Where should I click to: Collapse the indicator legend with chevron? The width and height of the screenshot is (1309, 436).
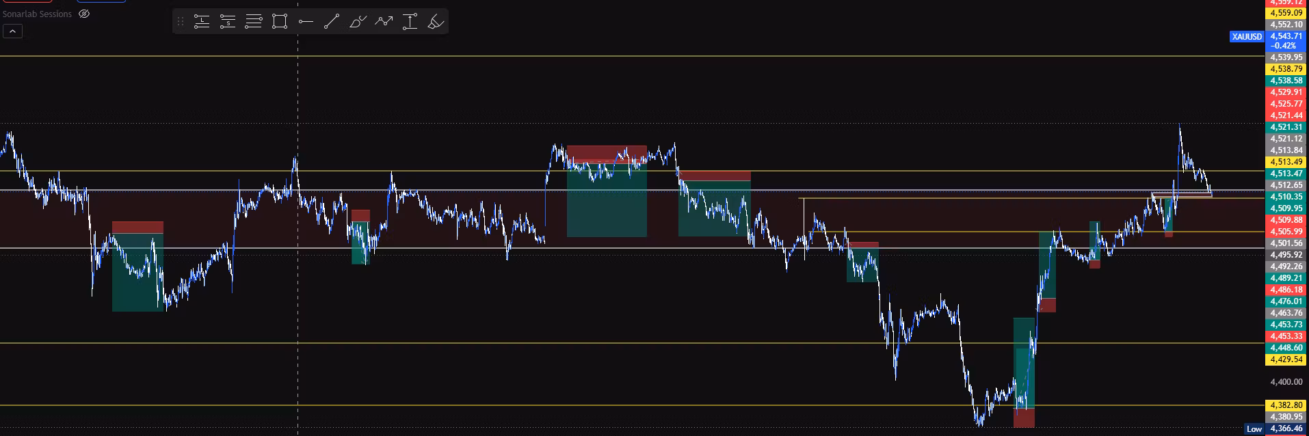pyautogui.click(x=12, y=31)
